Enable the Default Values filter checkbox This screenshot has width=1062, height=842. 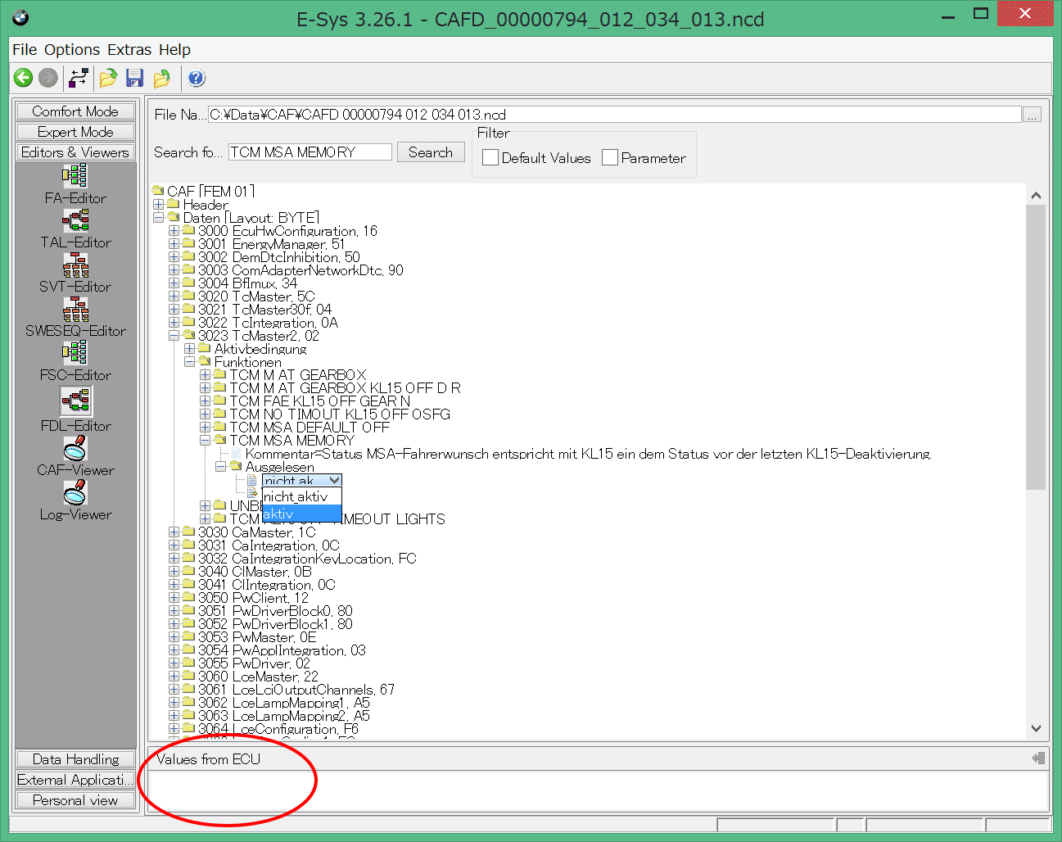point(490,157)
